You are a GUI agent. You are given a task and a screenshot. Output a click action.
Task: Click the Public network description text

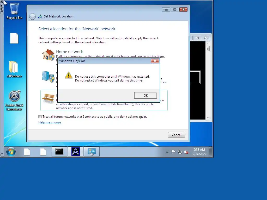[x=110, y=104]
